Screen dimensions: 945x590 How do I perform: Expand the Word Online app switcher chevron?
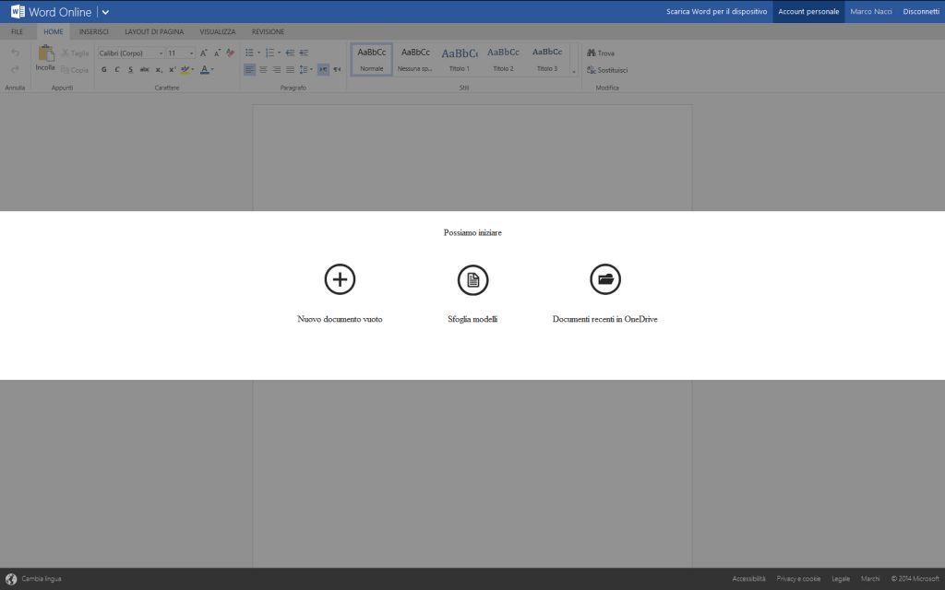point(105,12)
